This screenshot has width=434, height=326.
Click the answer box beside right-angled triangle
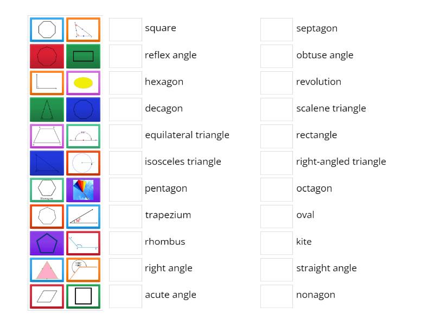click(276, 161)
